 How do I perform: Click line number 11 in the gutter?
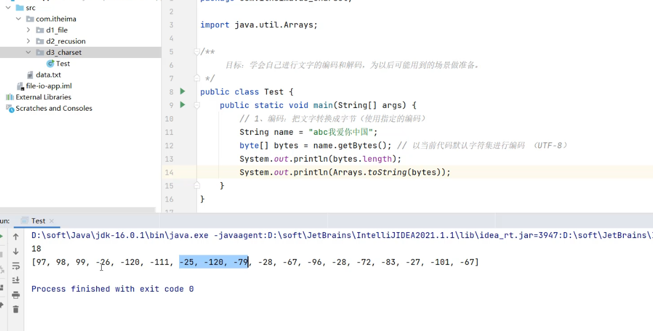169,132
